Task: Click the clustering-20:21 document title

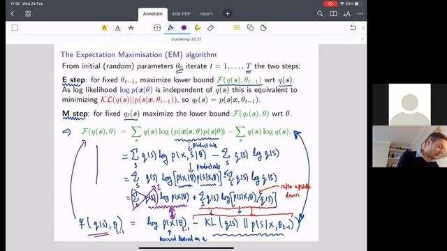Action: (x=186, y=39)
